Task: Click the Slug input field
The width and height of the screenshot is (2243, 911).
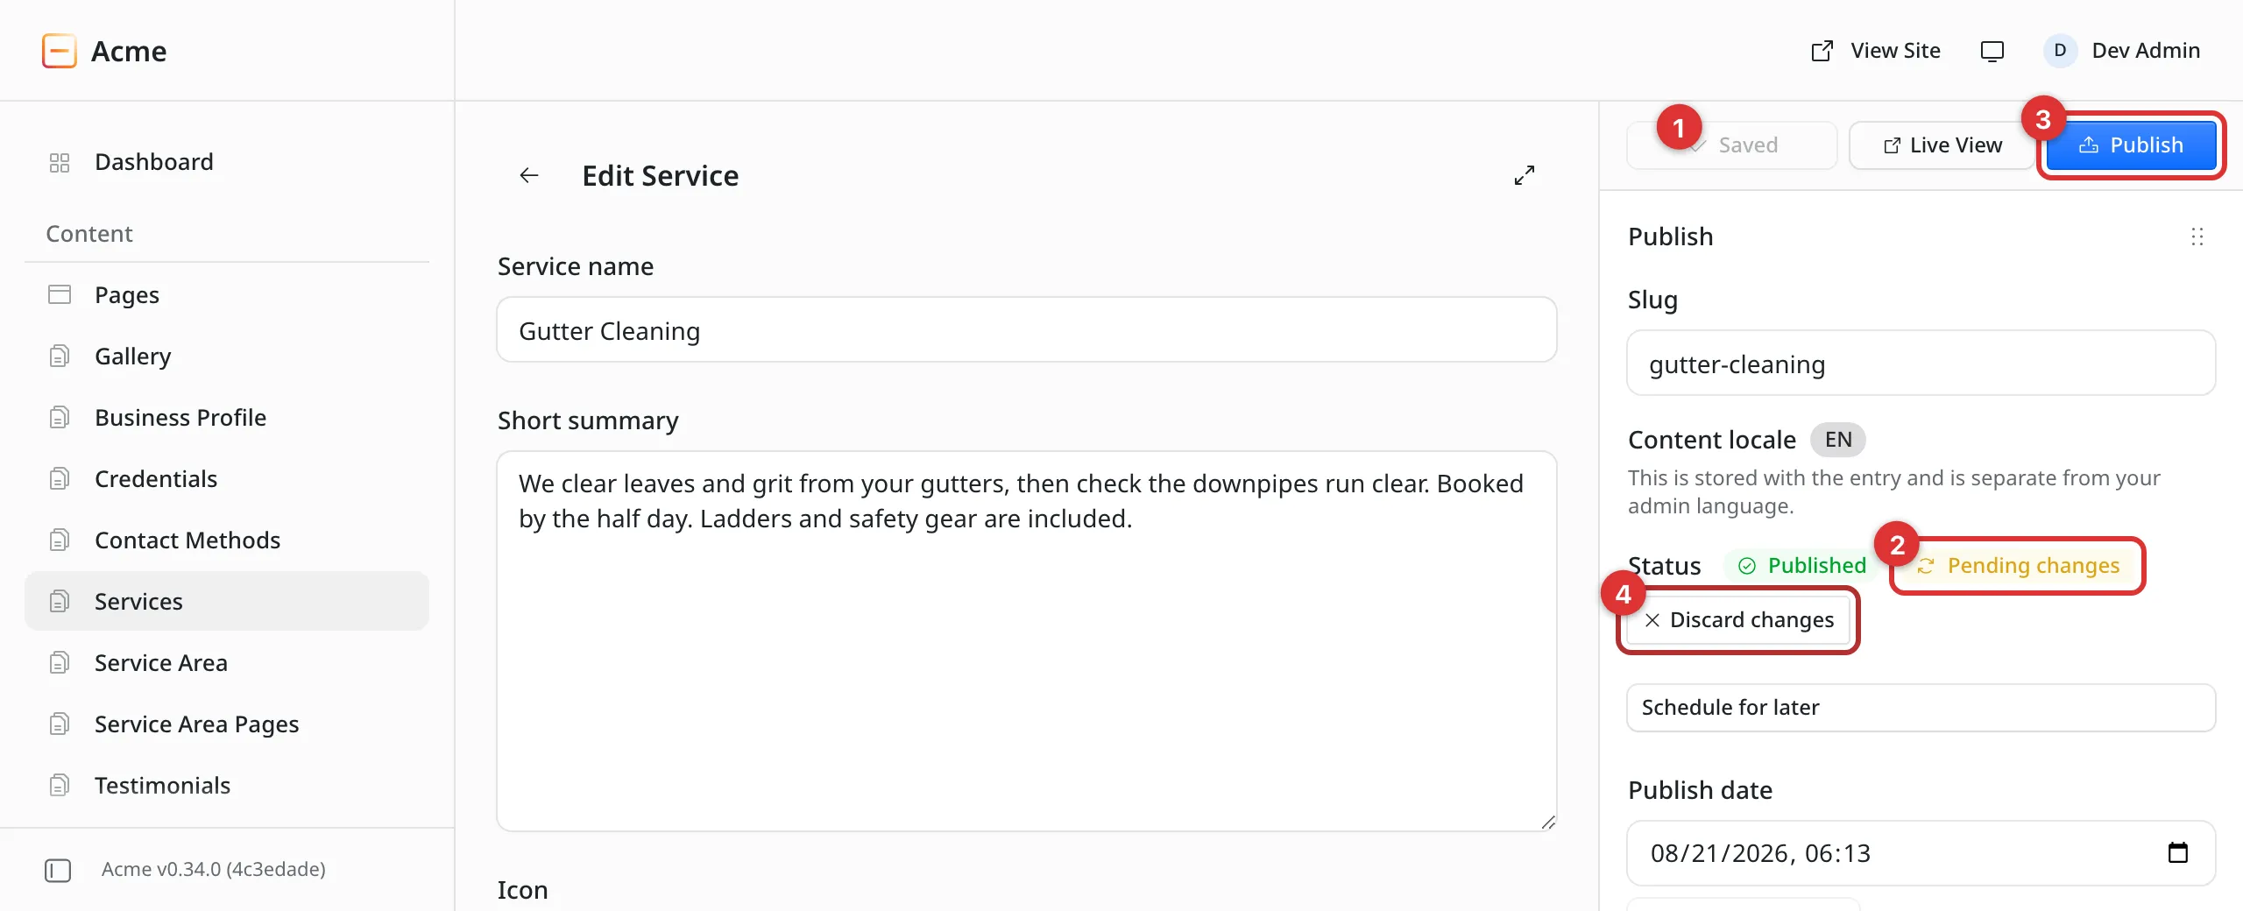Action: pyautogui.click(x=1921, y=364)
